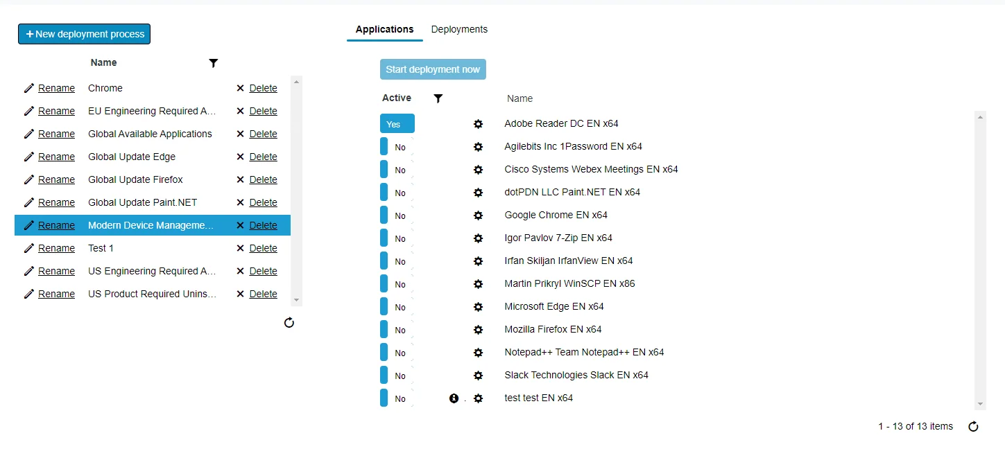Enable Active switch for dotPDN Paint.NET

coord(397,193)
